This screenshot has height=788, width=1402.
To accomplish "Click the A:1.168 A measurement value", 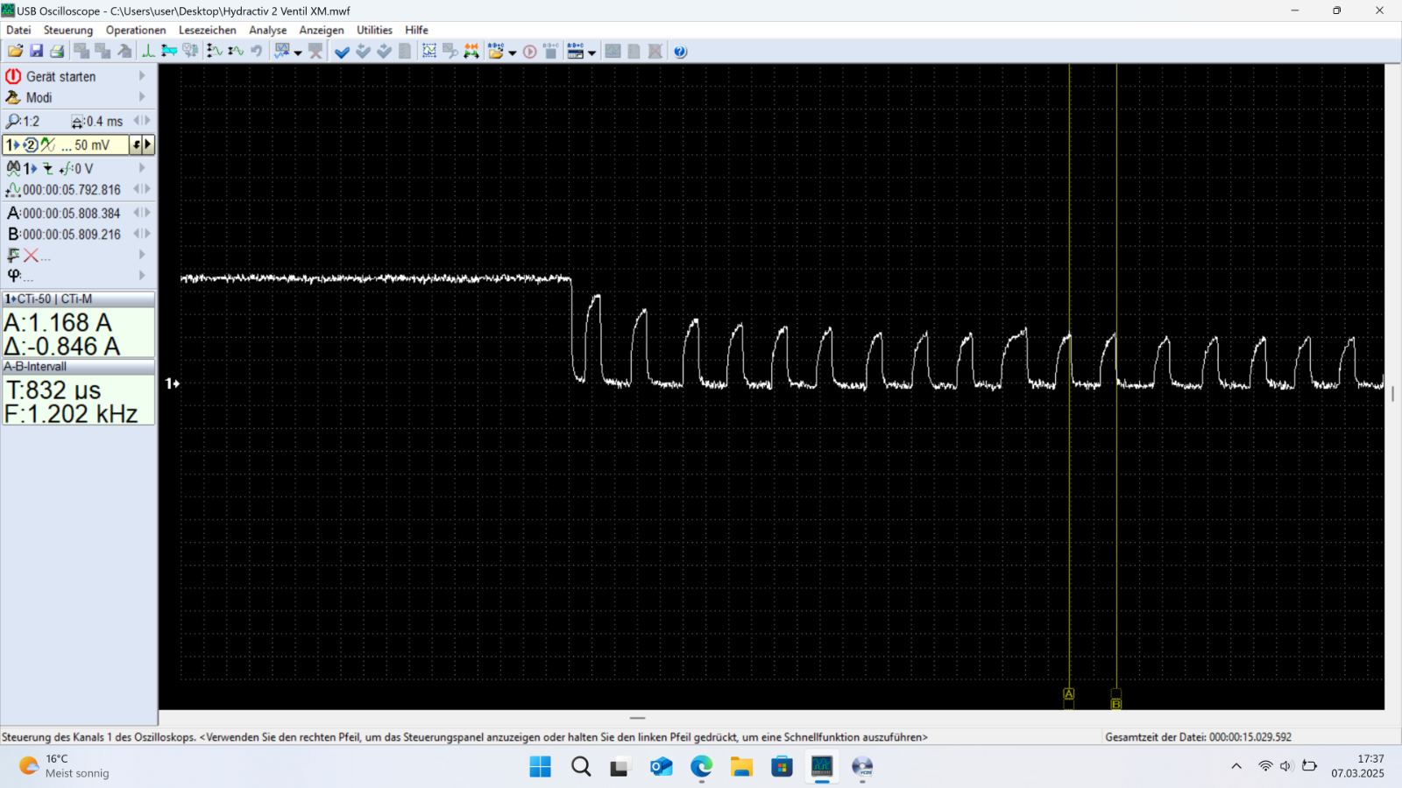I will pos(58,323).
